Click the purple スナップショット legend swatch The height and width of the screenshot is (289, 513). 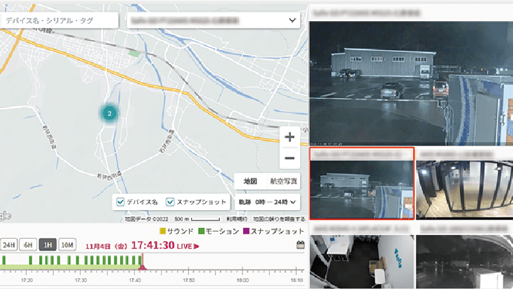[246, 231]
